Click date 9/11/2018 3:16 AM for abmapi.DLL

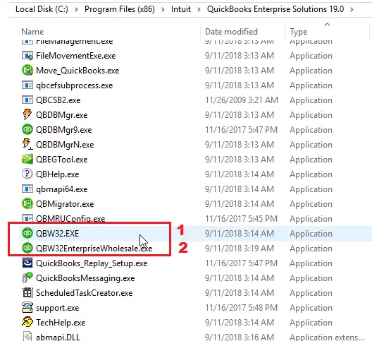pyautogui.click(x=240, y=338)
